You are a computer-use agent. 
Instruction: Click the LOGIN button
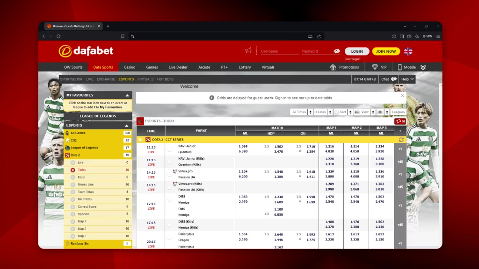(x=357, y=51)
